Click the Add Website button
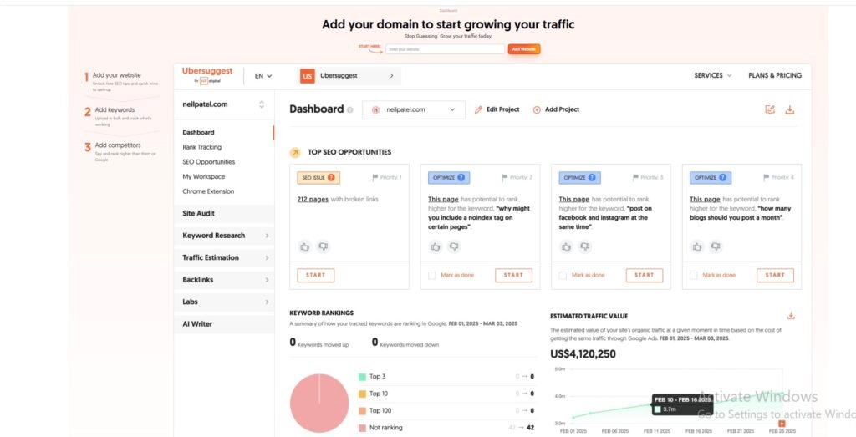This screenshot has width=856, height=437. coord(524,49)
